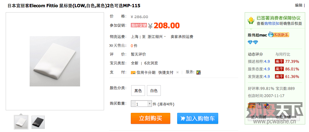This screenshot has height=132, width=309.
Task: Select the black mouse pad thumbnail
Action: 38,122
